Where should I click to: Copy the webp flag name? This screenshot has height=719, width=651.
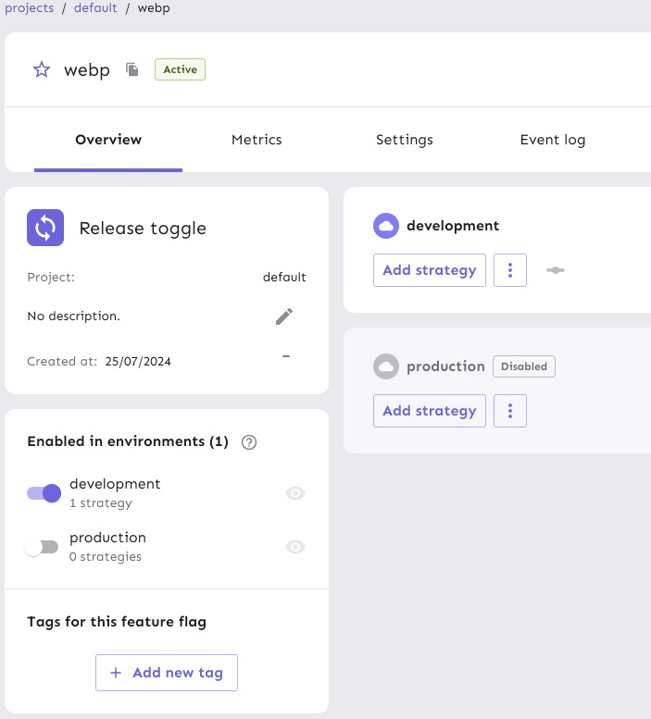(132, 70)
